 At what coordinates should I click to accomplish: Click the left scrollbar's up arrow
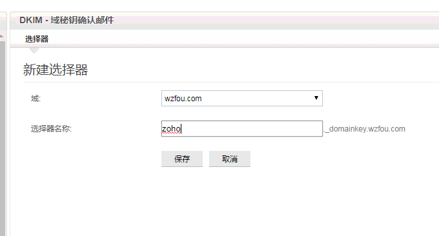[2, 36]
